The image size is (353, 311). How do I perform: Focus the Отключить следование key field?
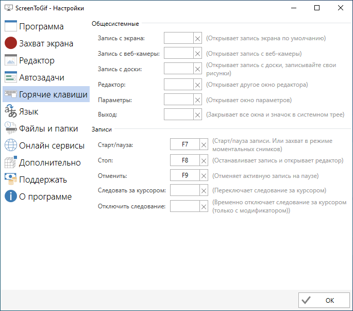coord(185,206)
